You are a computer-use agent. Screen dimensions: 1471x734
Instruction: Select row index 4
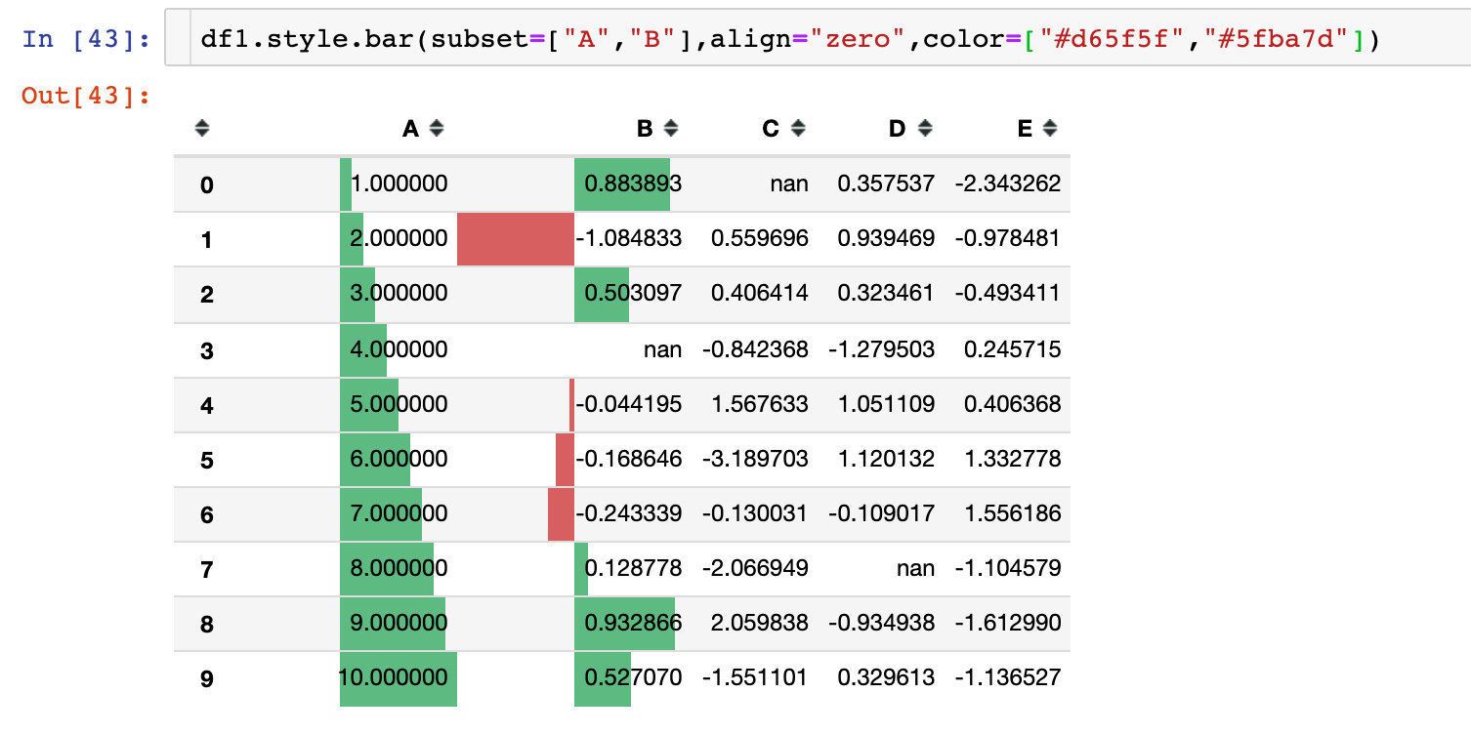206,404
